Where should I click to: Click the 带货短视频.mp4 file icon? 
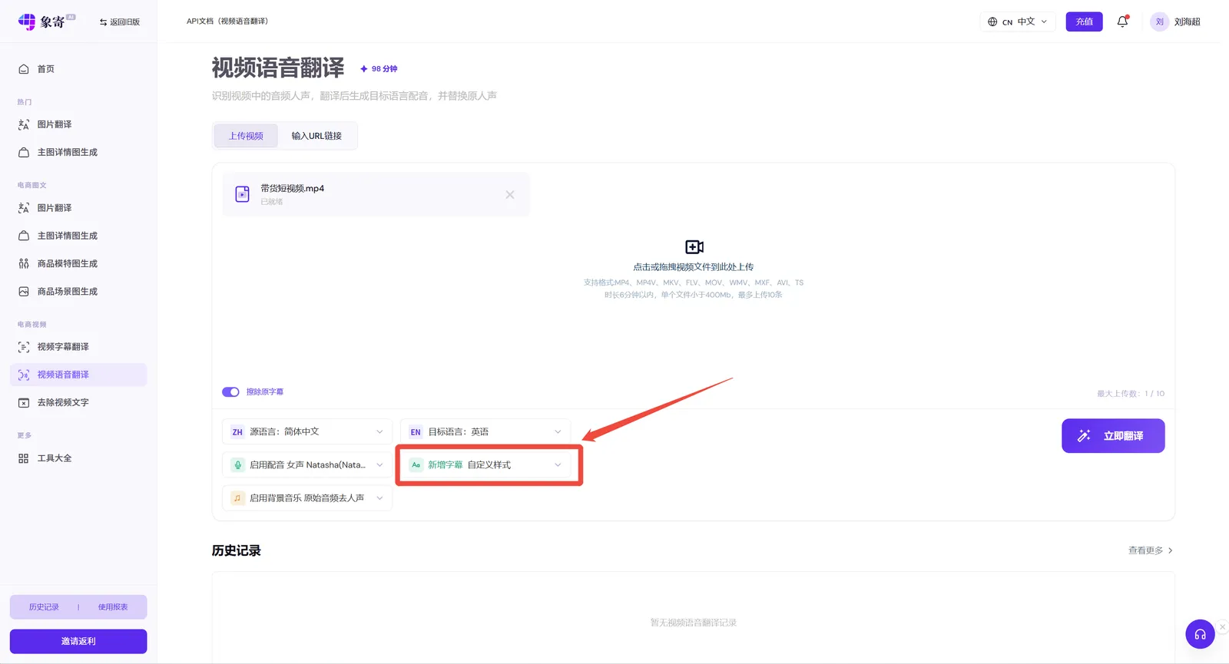tap(242, 194)
